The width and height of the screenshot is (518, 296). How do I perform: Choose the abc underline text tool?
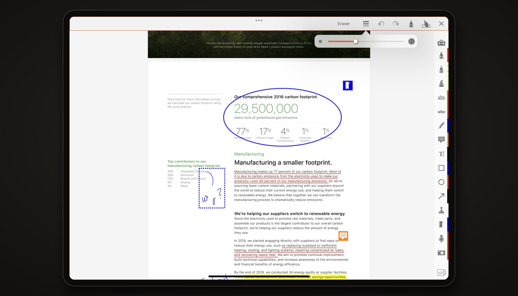[441, 97]
